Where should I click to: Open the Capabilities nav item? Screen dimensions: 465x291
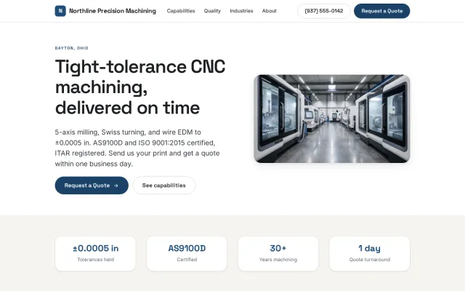pos(181,11)
